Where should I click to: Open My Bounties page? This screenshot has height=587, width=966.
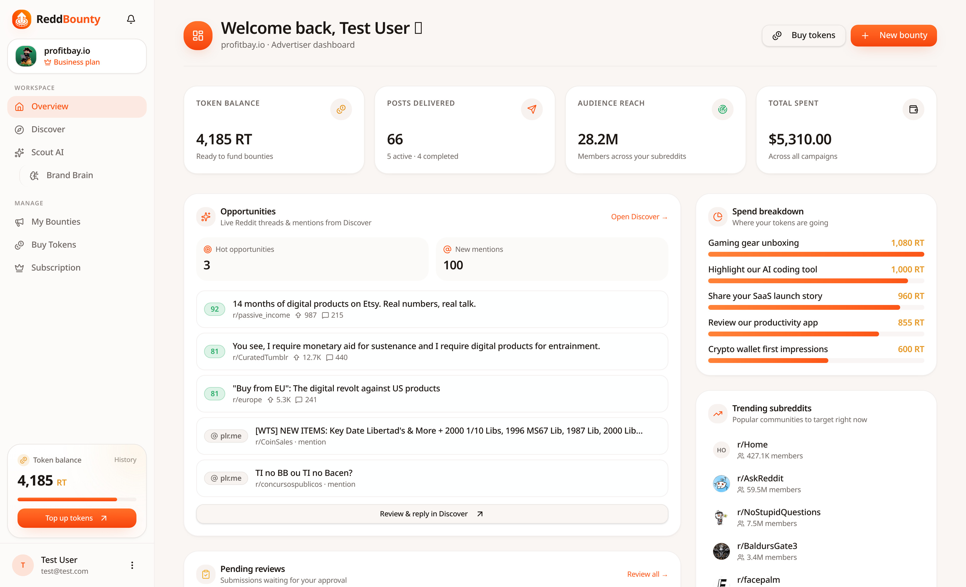coord(77,222)
